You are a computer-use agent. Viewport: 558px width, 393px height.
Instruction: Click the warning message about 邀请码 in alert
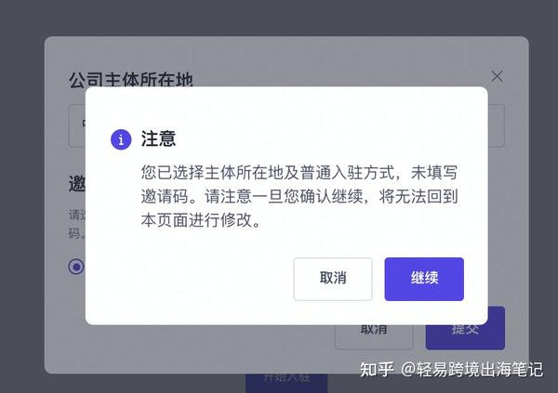click(x=299, y=196)
